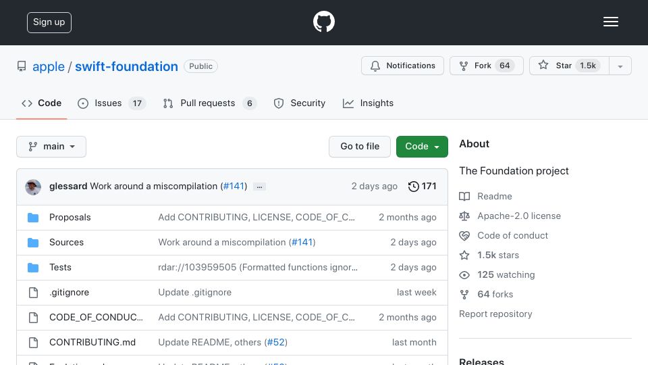Click the Sign up button
The width and height of the screenshot is (648, 365).
[x=49, y=22]
